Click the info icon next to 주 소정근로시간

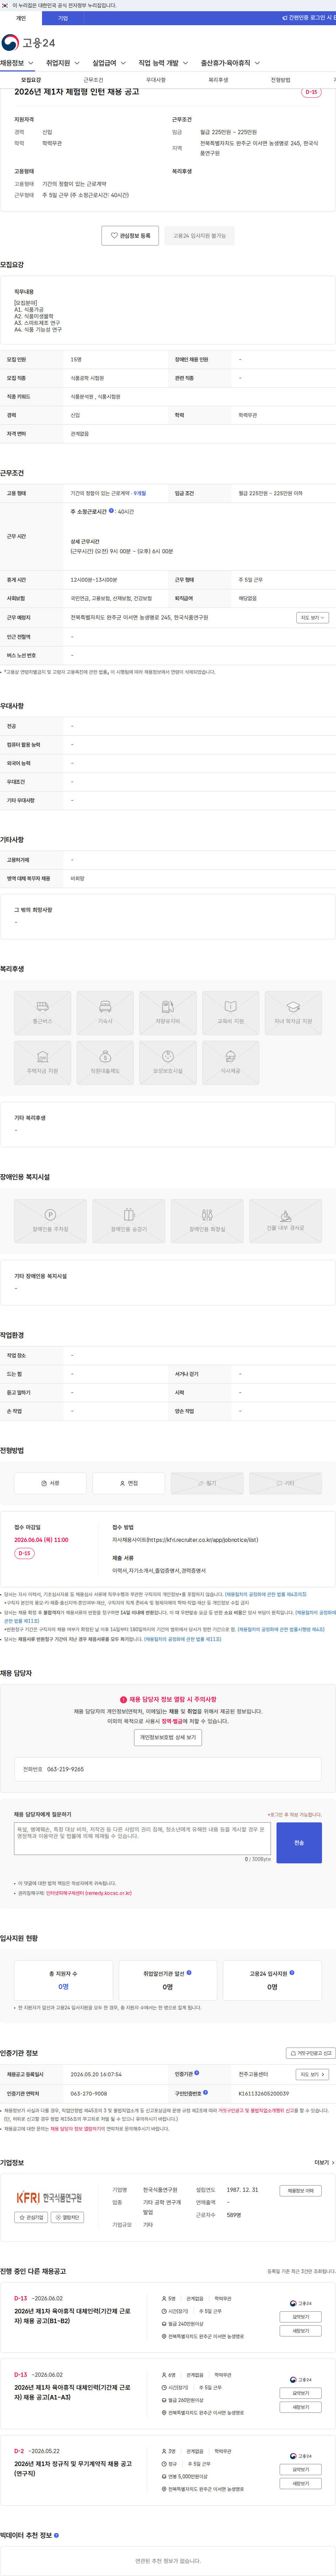111,511
